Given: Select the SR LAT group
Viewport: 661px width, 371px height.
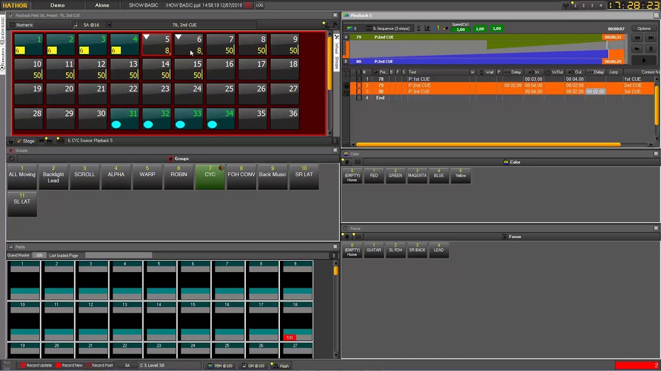Looking at the screenshot, I should click(304, 177).
